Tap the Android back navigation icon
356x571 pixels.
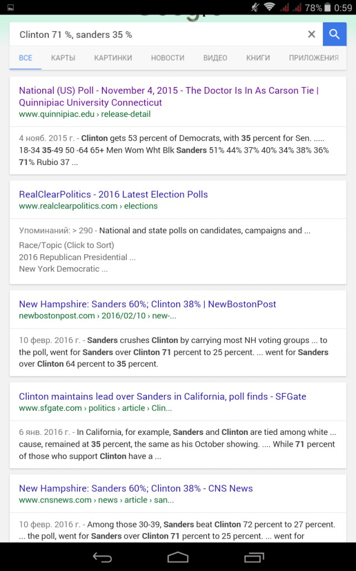102,557
